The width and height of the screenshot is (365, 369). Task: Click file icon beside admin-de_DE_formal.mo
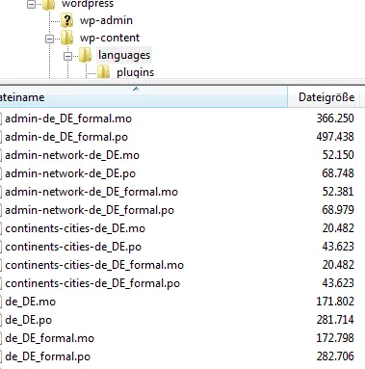[x=1, y=119]
